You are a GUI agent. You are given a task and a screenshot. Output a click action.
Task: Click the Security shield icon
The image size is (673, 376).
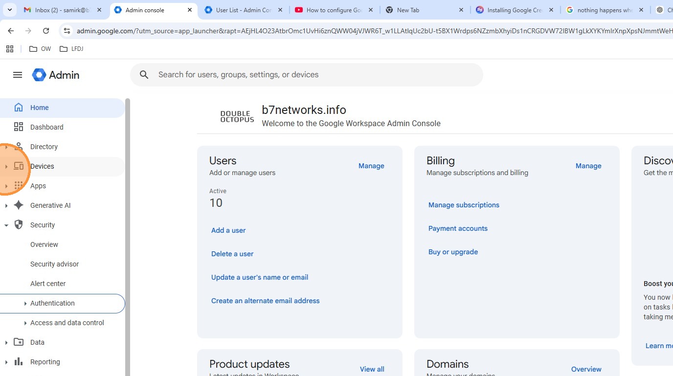pyautogui.click(x=19, y=225)
